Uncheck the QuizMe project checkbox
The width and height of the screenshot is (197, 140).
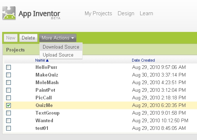(x=9, y=105)
